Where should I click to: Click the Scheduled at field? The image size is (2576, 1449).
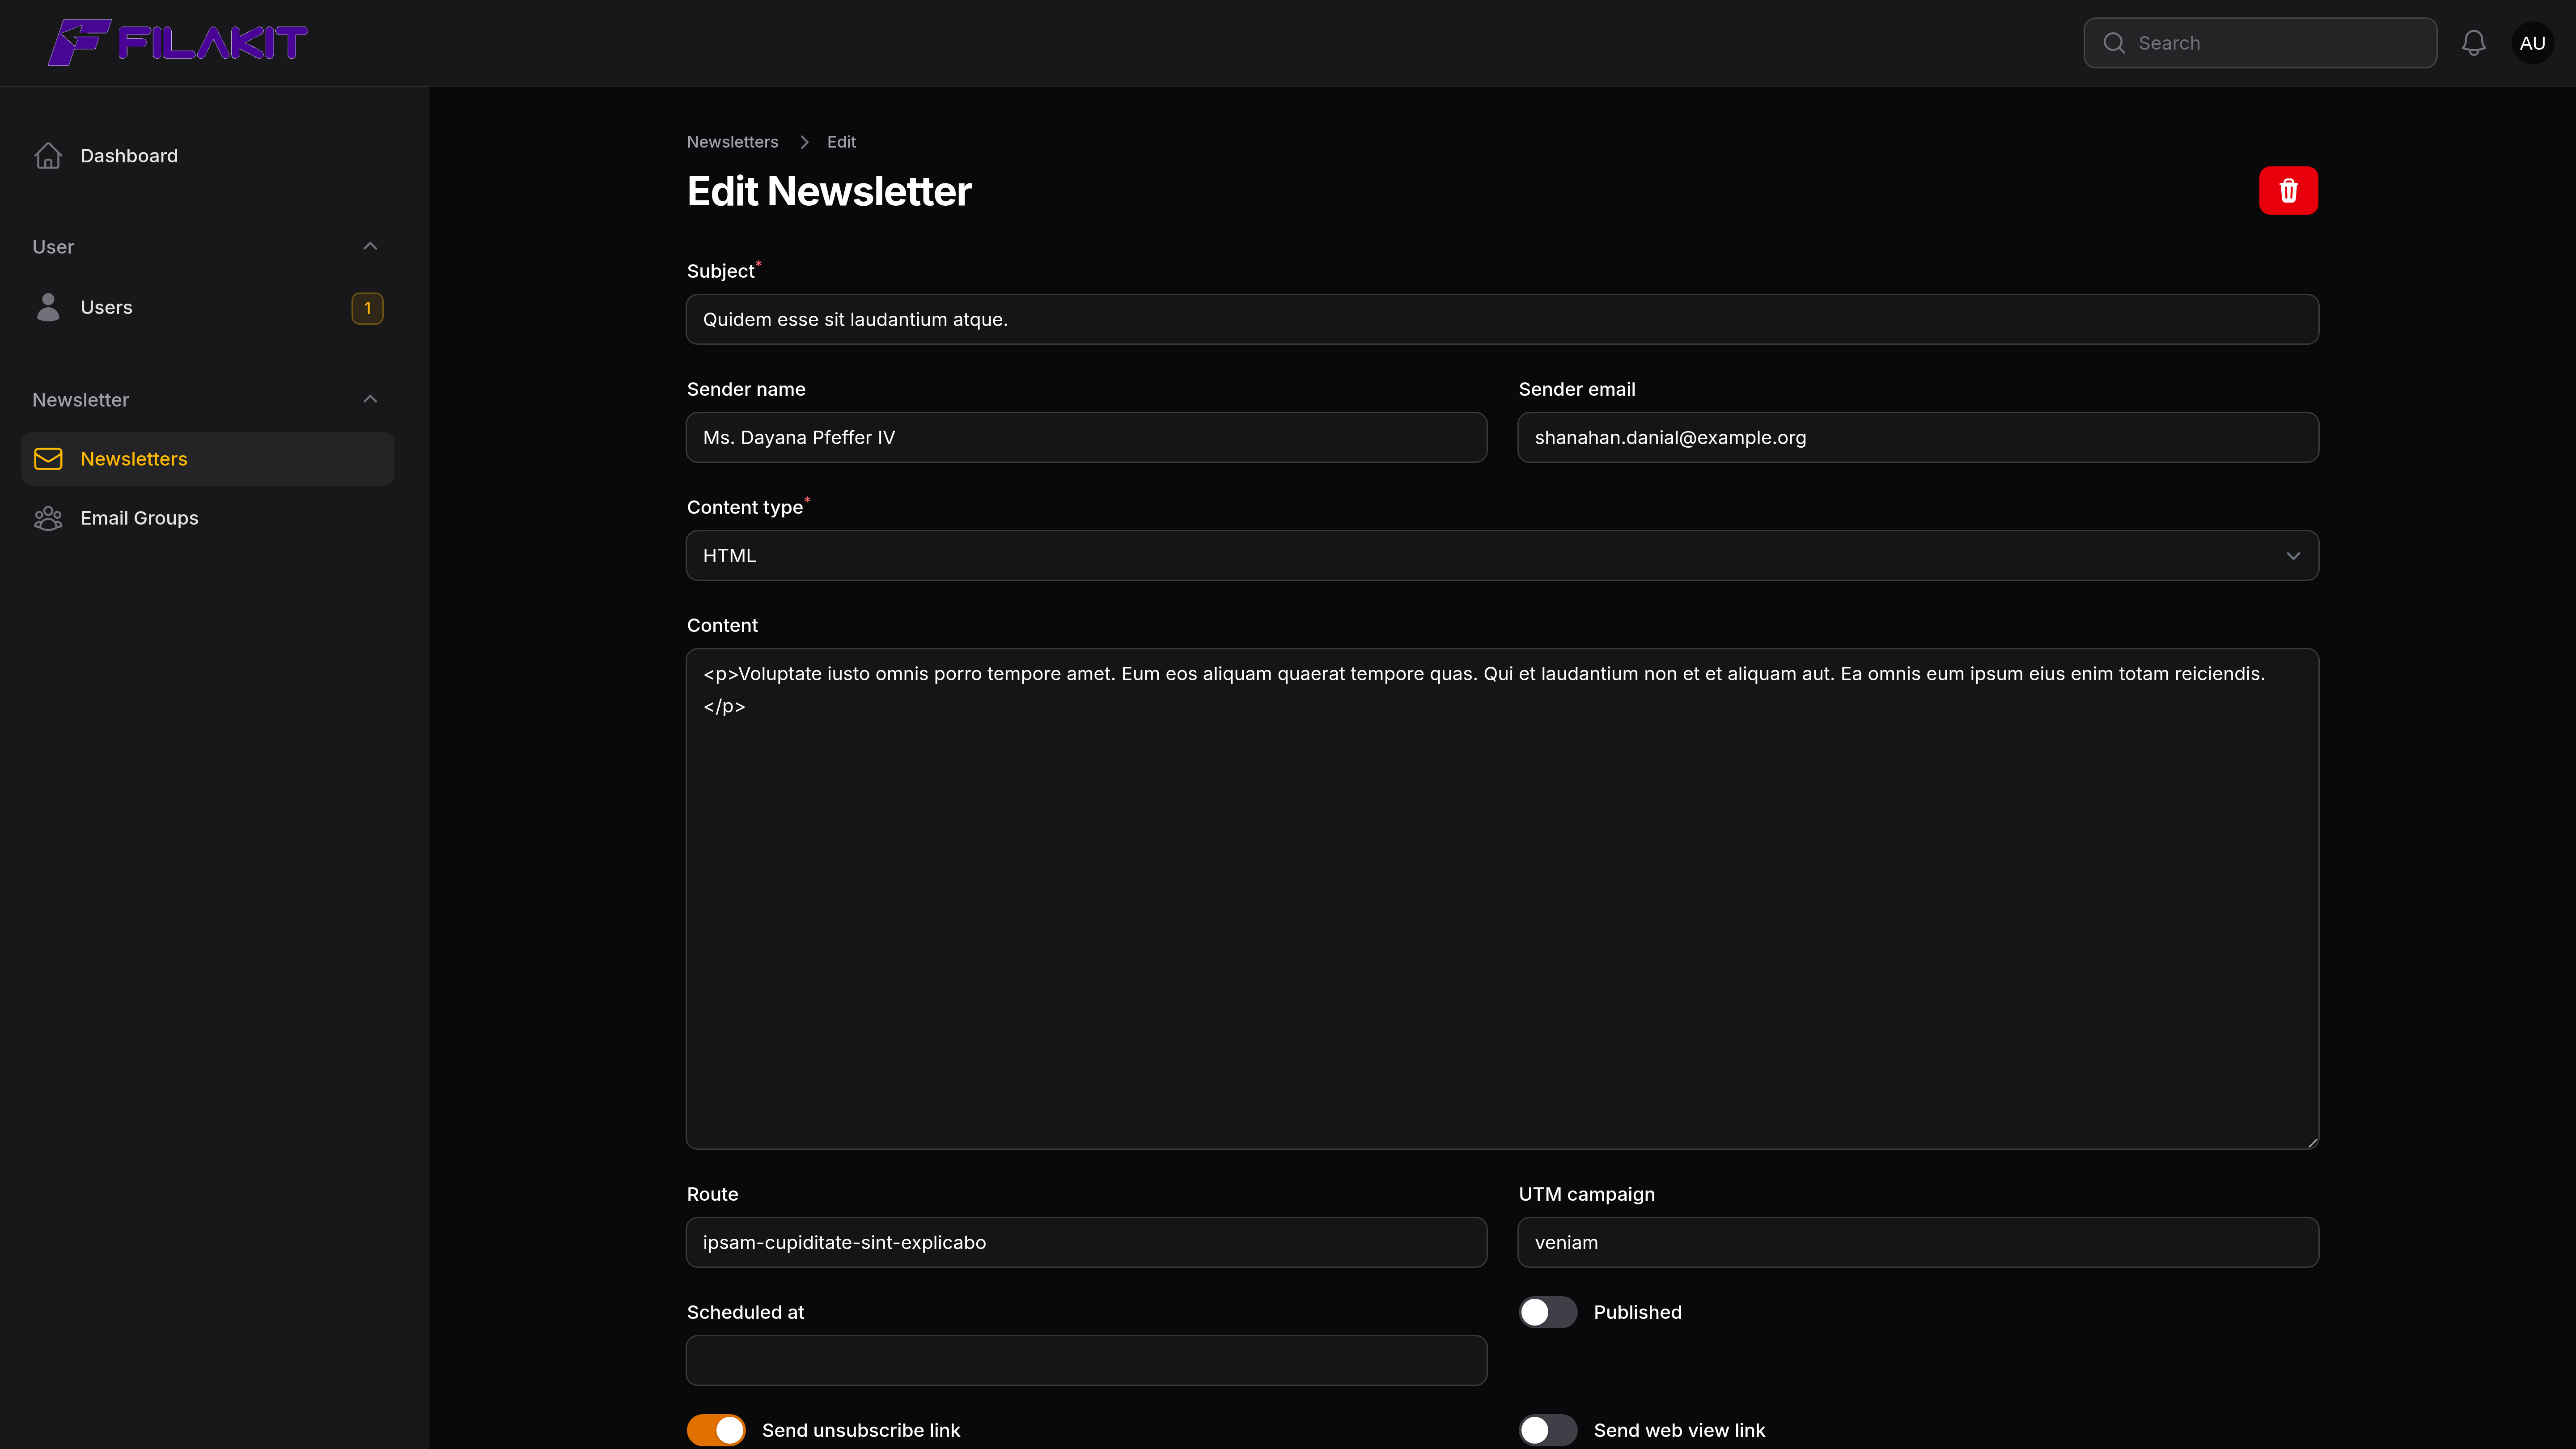[x=1086, y=1360]
